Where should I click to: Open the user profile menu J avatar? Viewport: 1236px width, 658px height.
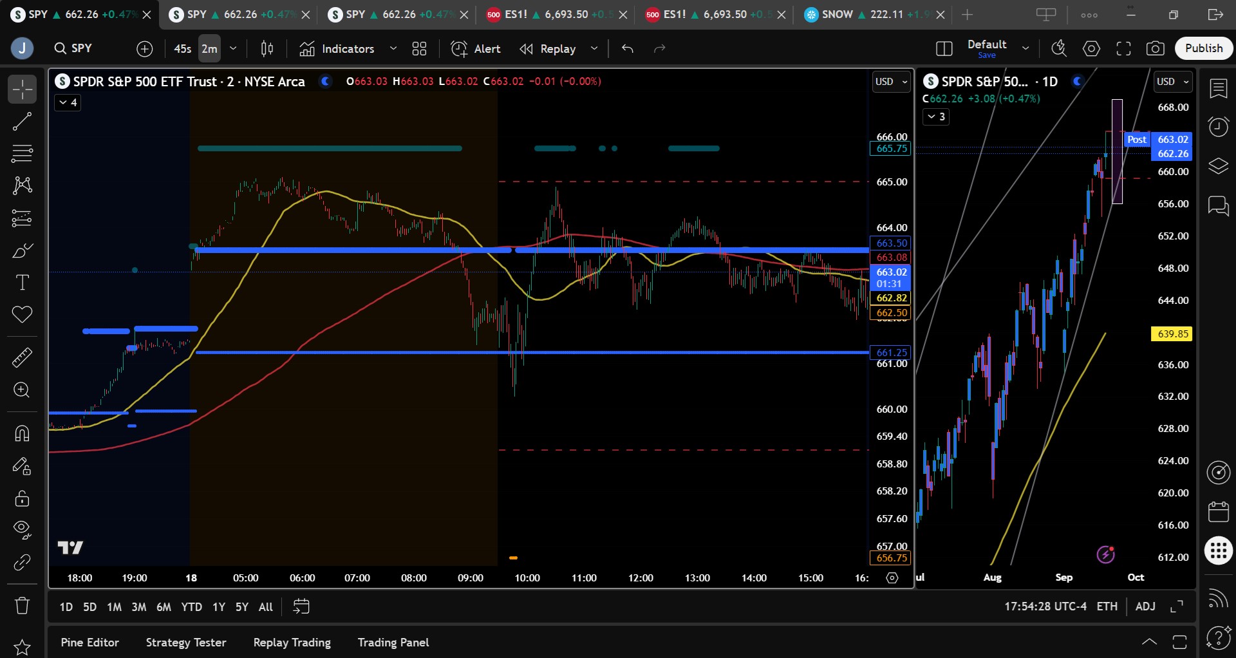point(22,48)
